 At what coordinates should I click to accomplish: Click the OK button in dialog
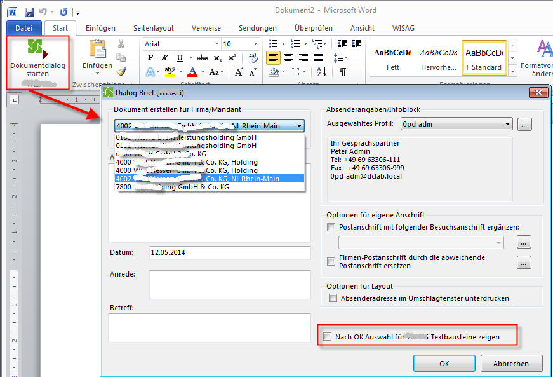coord(444,364)
